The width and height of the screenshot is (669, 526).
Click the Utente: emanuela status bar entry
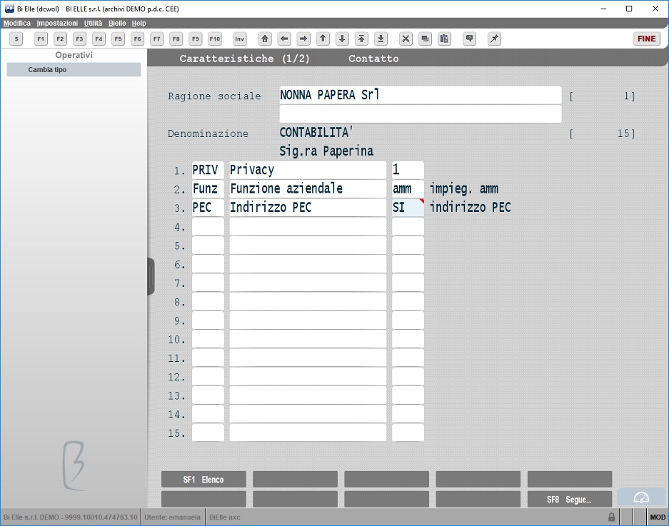pyautogui.click(x=172, y=517)
